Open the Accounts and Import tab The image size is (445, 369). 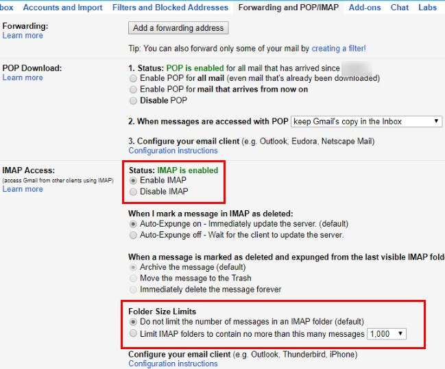[x=62, y=8]
